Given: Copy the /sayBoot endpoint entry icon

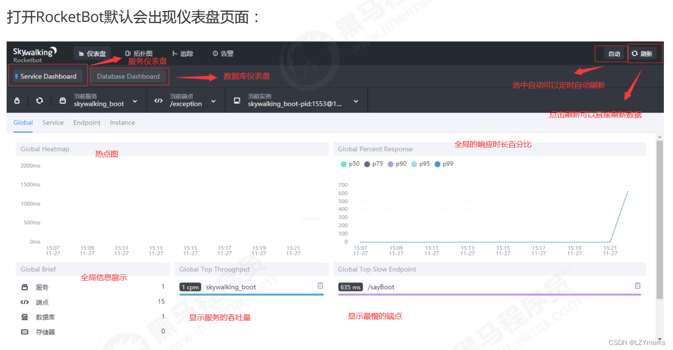Looking at the screenshot, I should tap(637, 286).
